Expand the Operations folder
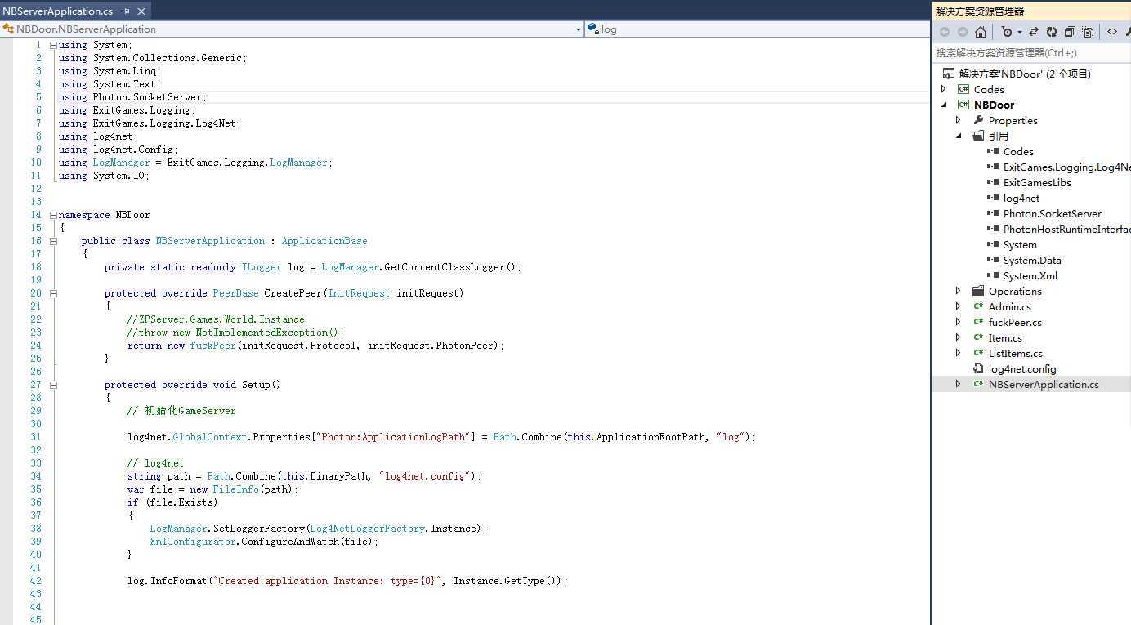The width and height of the screenshot is (1131, 625). click(x=959, y=291)
